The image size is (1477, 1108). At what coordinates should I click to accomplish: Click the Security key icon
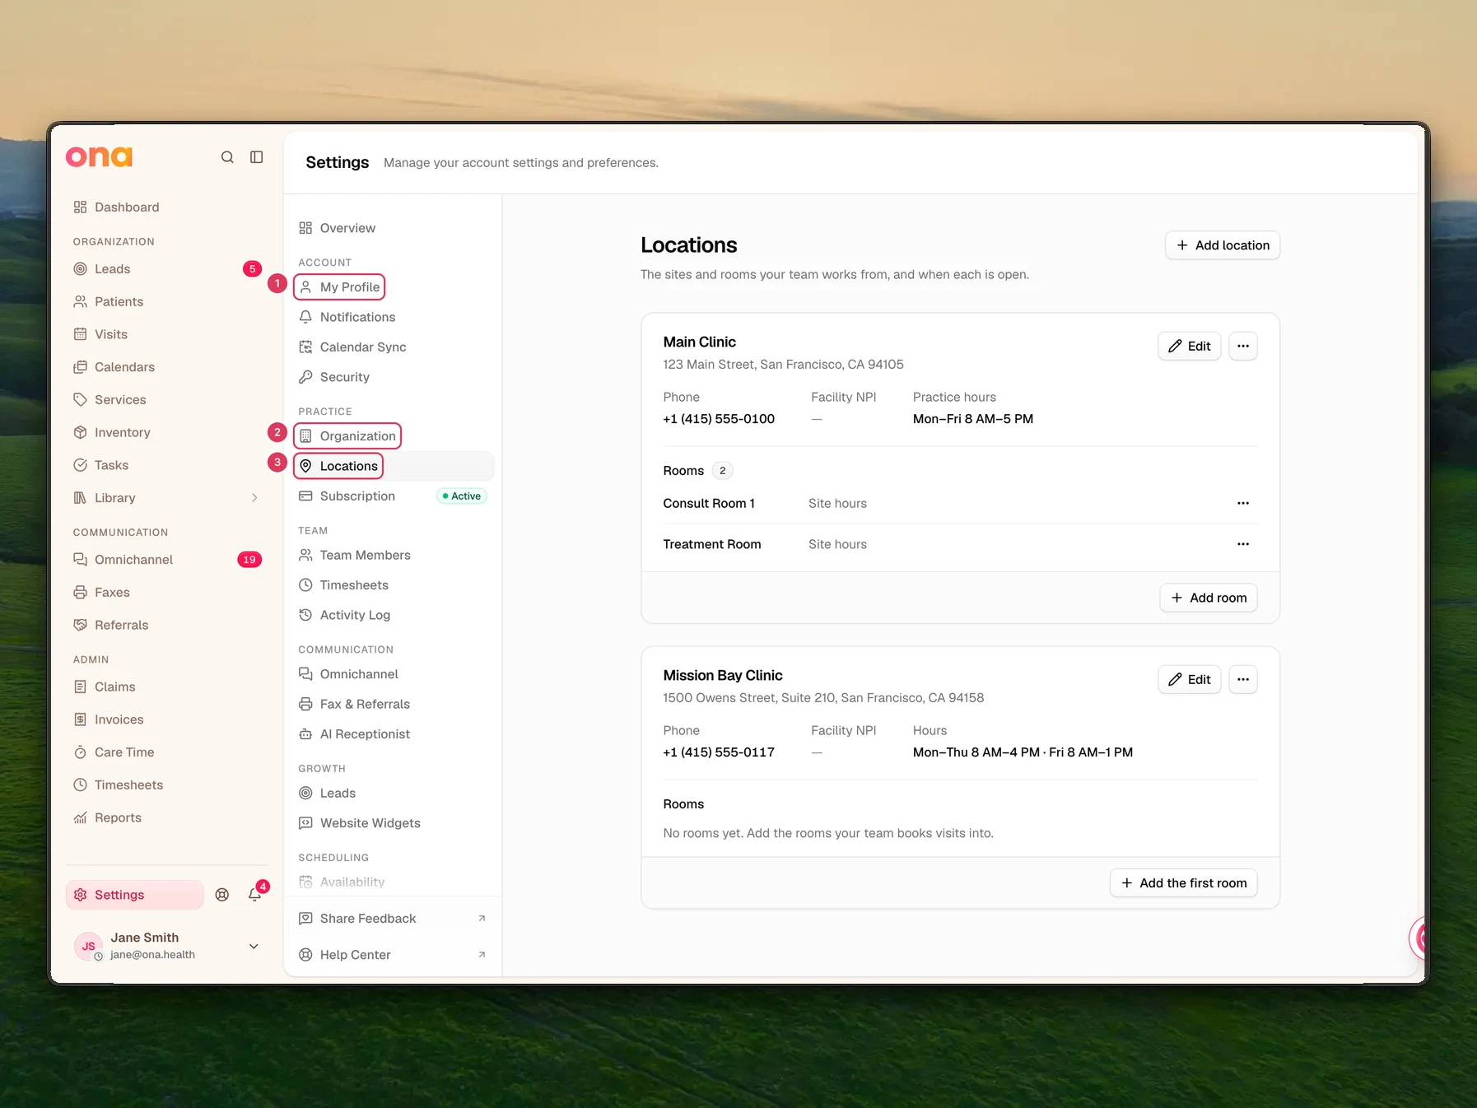(x=305, y=377)
